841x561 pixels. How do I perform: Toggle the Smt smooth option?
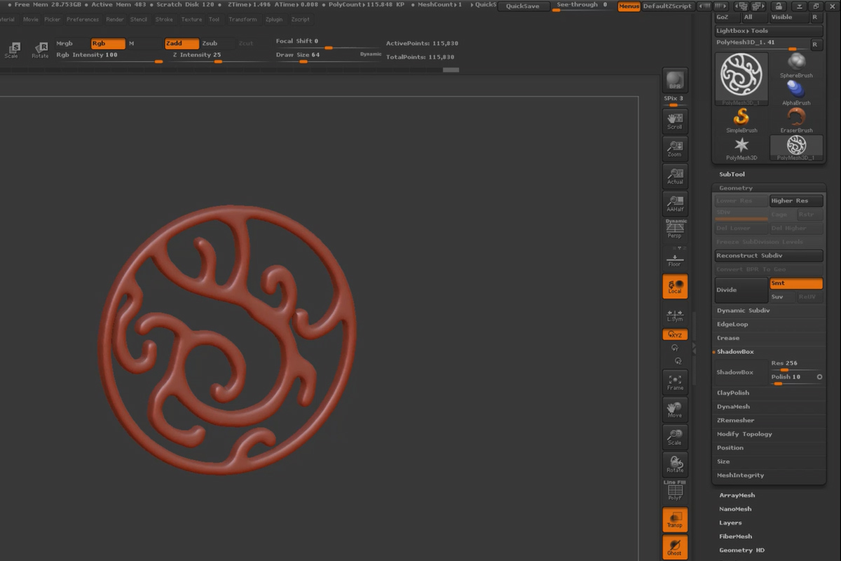coord(796,283)
